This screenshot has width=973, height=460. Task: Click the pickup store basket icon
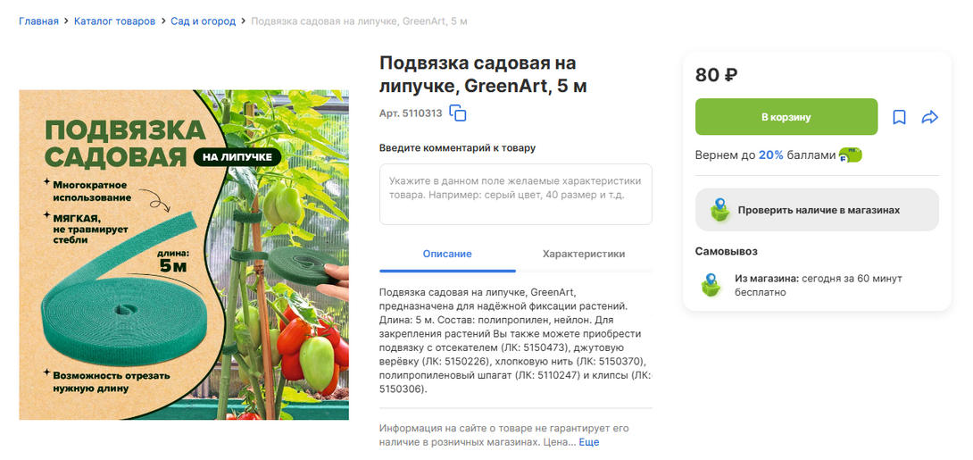tap(711, 285)
